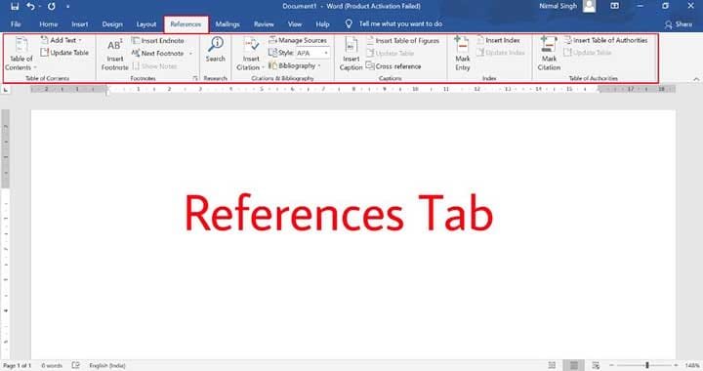
Task: Click the 0 words counter
Action: [x=52, y=365]
